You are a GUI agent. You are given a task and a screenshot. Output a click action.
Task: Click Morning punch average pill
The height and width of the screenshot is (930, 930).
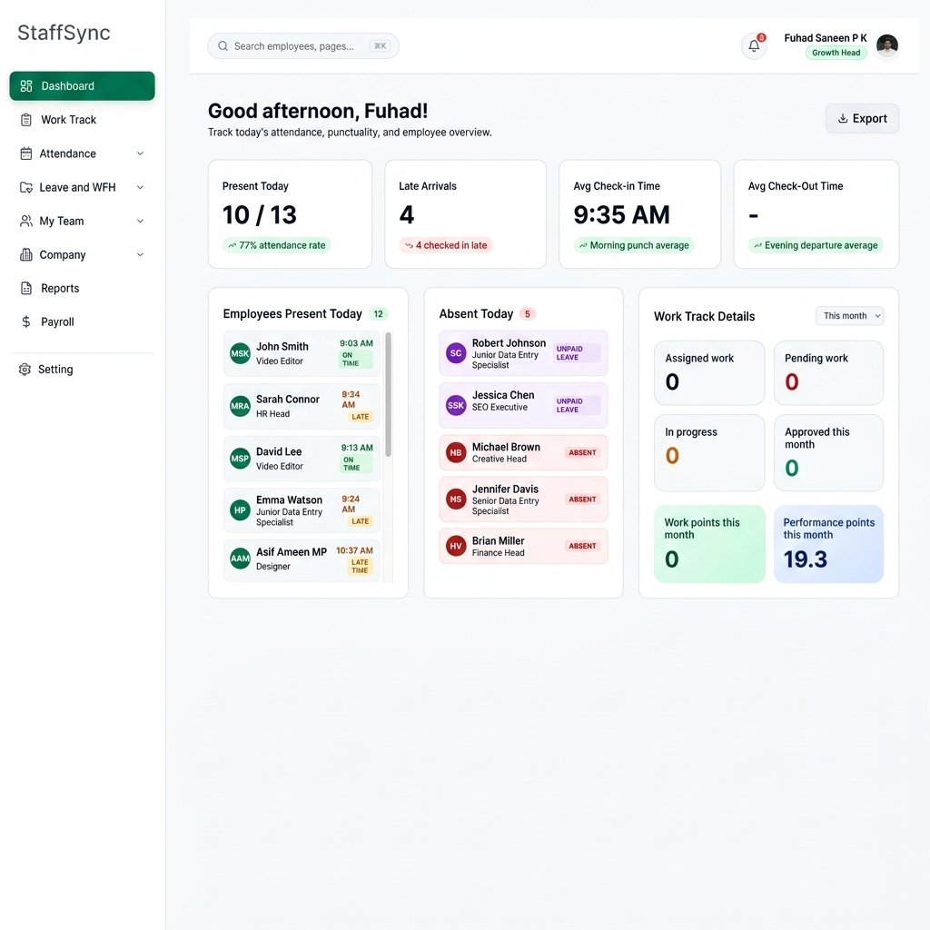(634, 245)
